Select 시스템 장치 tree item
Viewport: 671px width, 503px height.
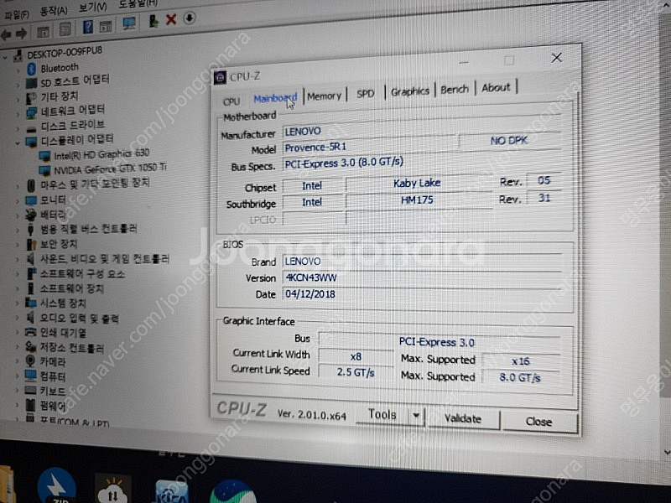63,303
